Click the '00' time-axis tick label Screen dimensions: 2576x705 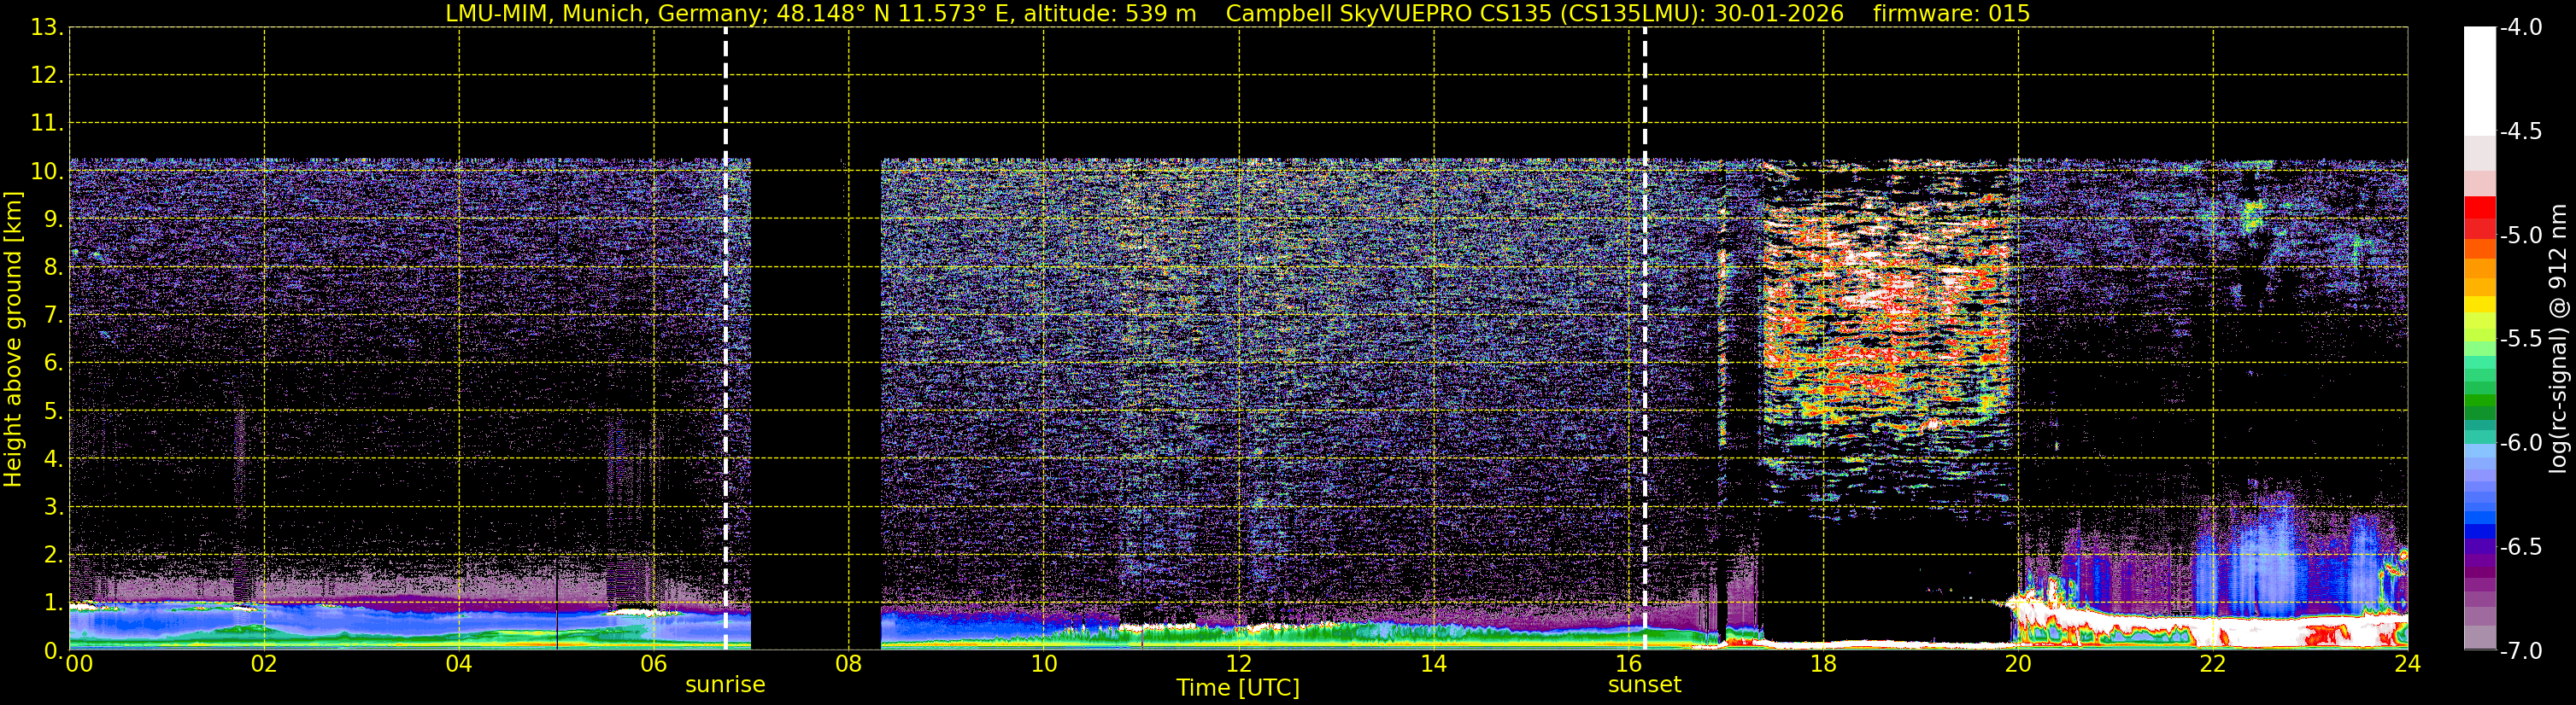tap(79, 664)
